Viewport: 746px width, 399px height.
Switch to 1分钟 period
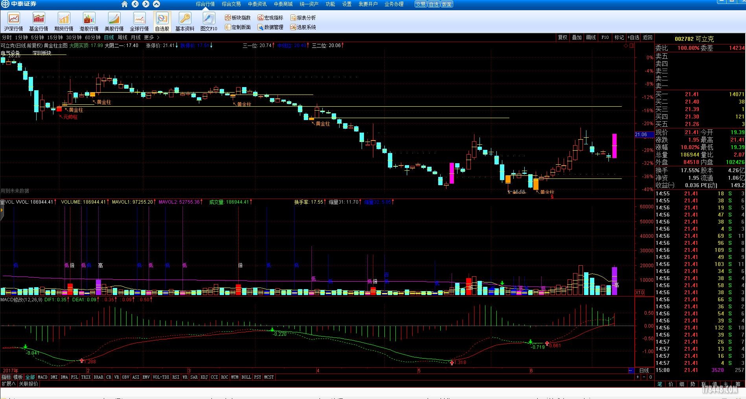click(21, 37)
